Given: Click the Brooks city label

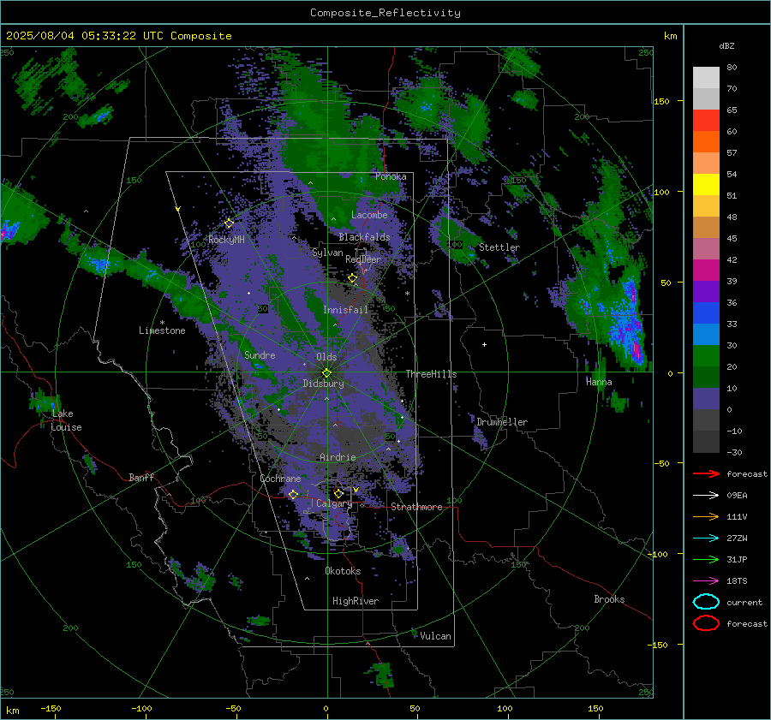Looking at the screenshot, I should [x=609, y=599].
